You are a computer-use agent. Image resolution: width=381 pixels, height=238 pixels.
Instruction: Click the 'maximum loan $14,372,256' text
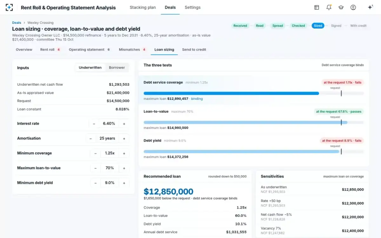point(166,157)
